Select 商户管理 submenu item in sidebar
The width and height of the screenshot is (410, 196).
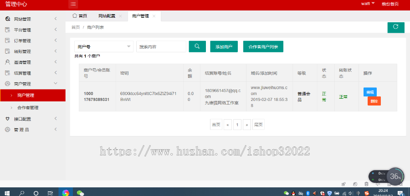tap(33, 95)
